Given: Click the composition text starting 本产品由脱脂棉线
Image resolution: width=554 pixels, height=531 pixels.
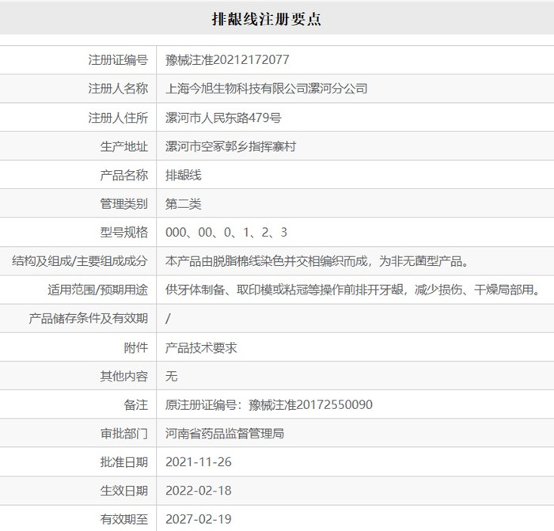Looking at the screenshot, I should pos(317,260).
